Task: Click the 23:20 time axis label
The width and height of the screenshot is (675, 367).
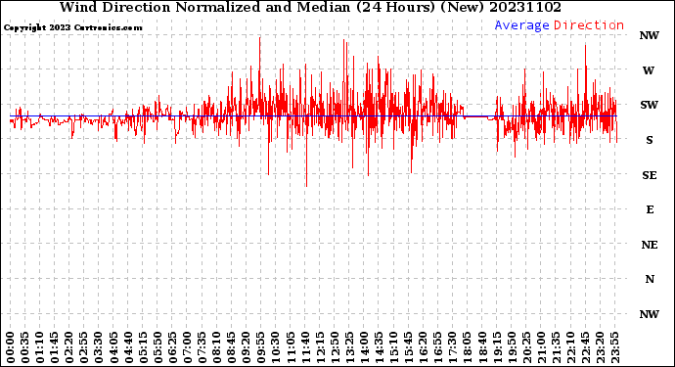Action: point(600,347)
